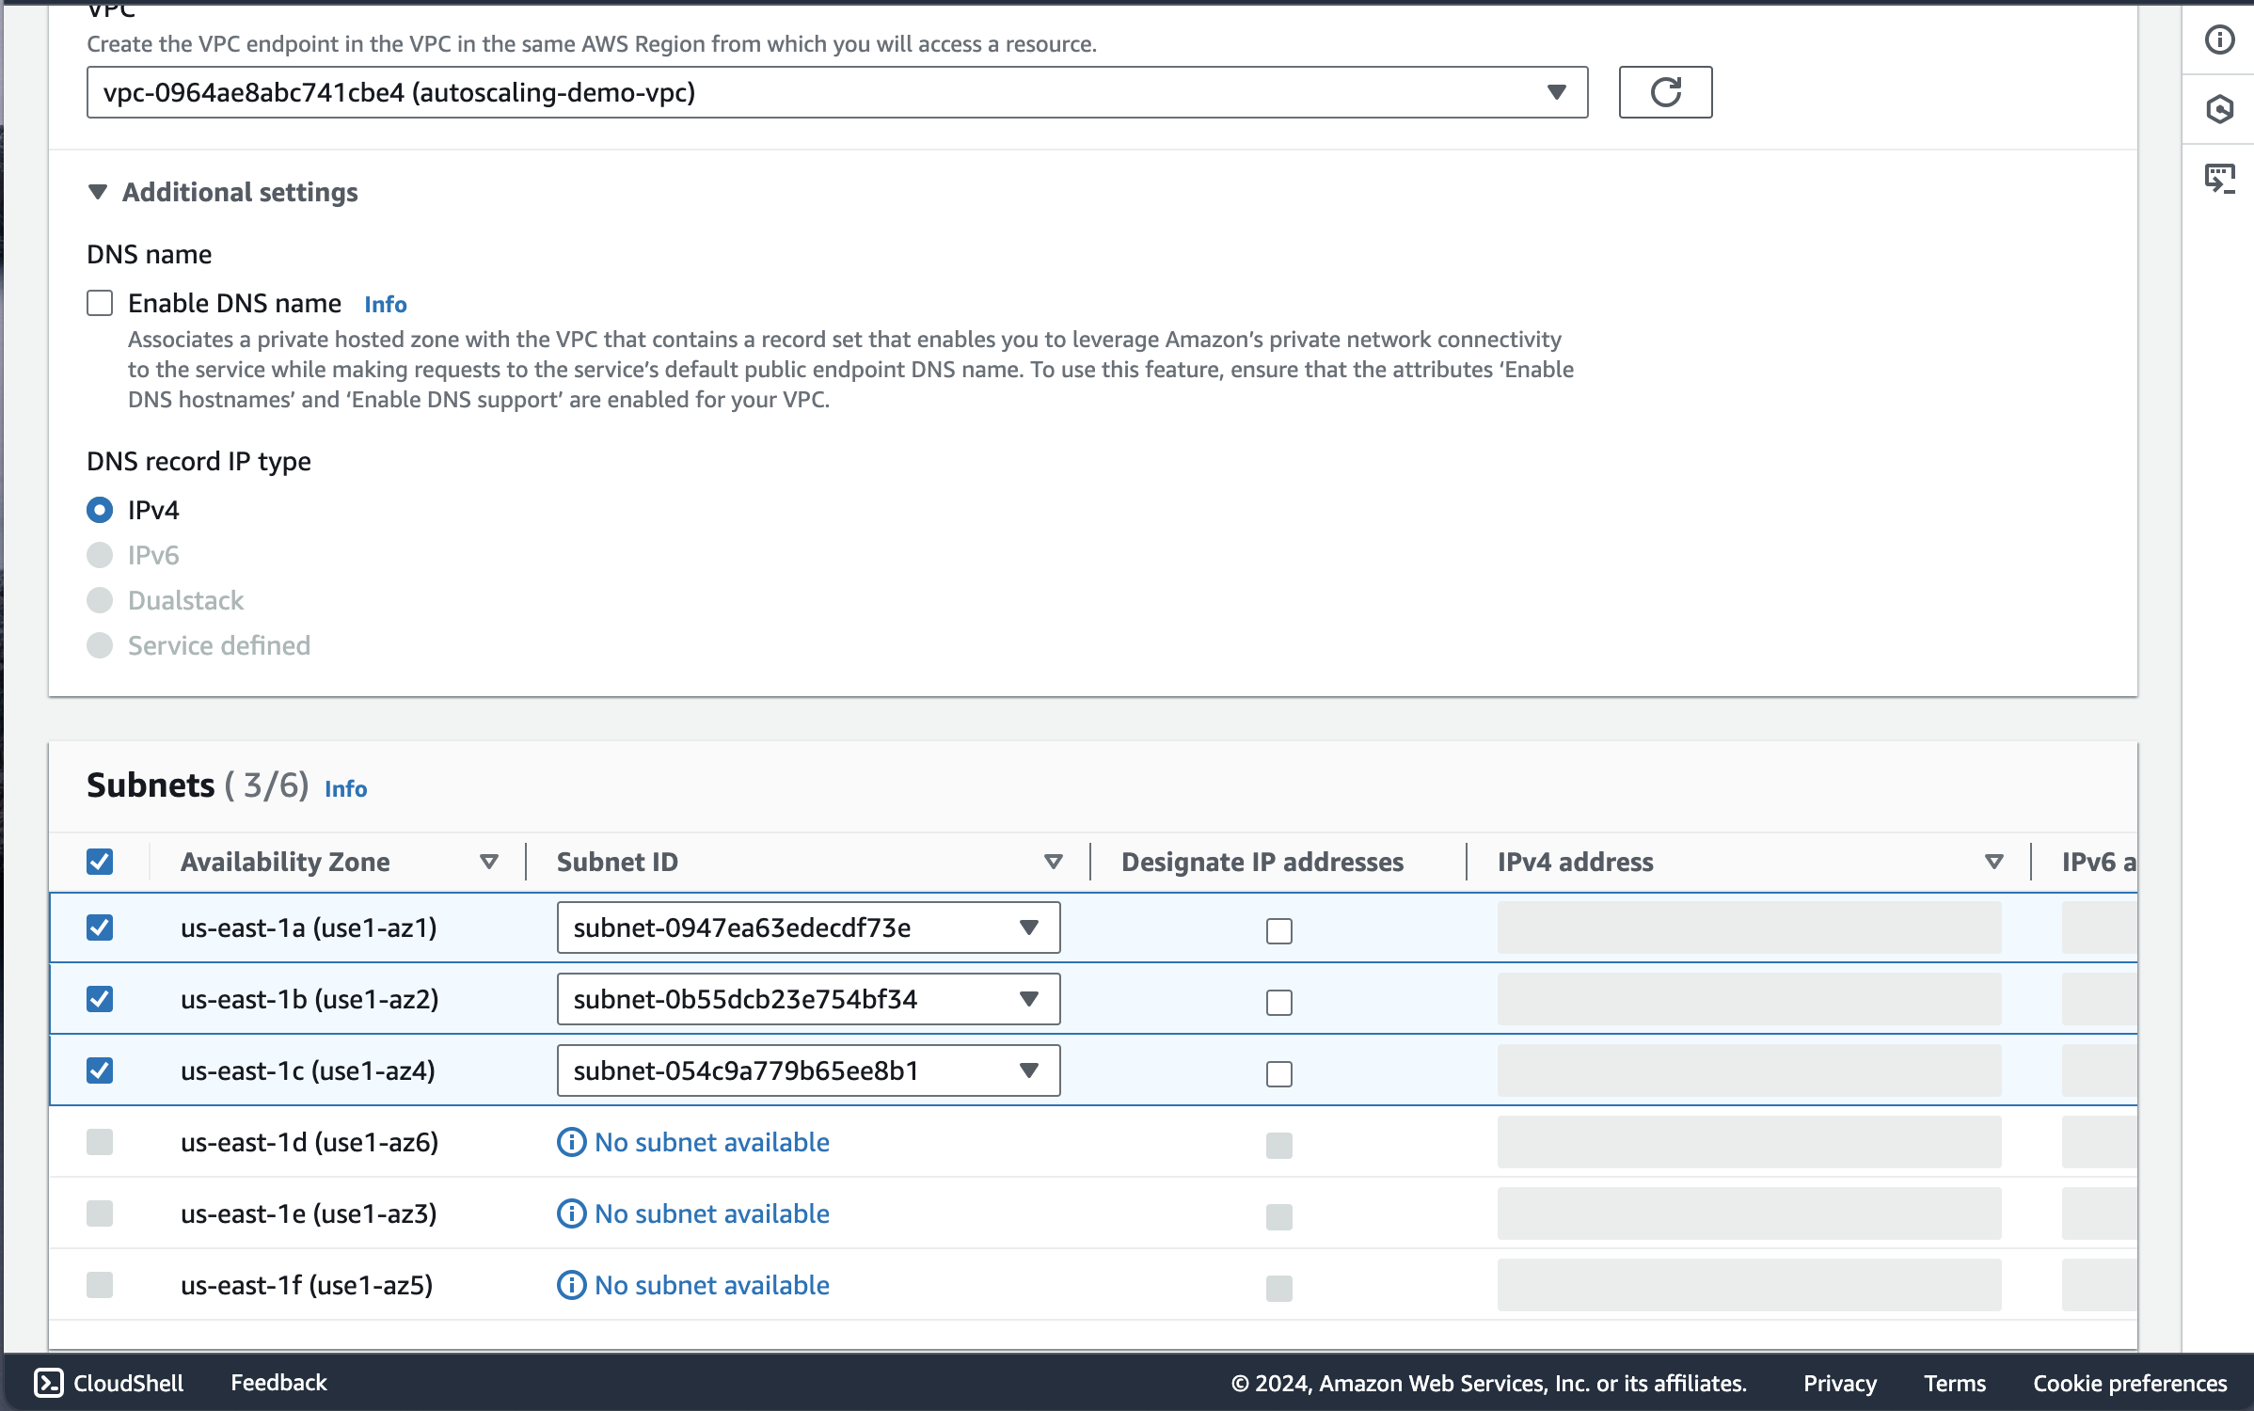The height and width of the screenshot is (1411, 2254).
Task: Open the CloudShell console icon in right sidebar
Action: (2219, 178)
